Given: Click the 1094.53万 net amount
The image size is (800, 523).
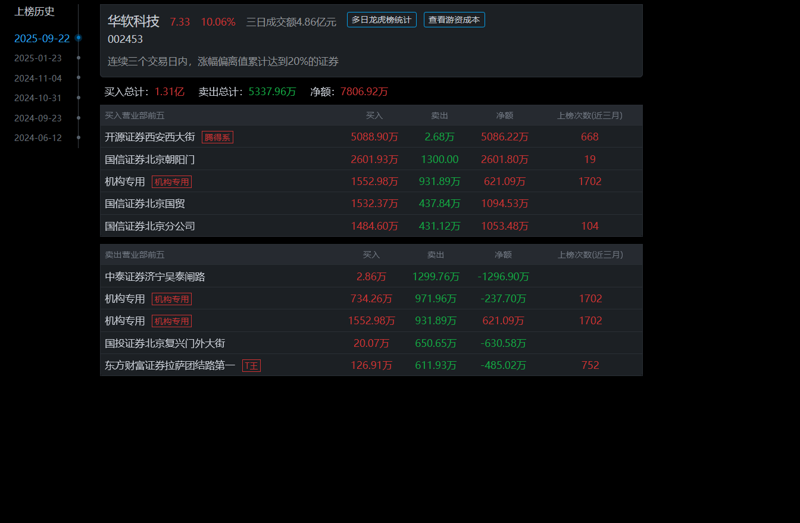Looking at the screenshot, I should (x=505, y=203).
